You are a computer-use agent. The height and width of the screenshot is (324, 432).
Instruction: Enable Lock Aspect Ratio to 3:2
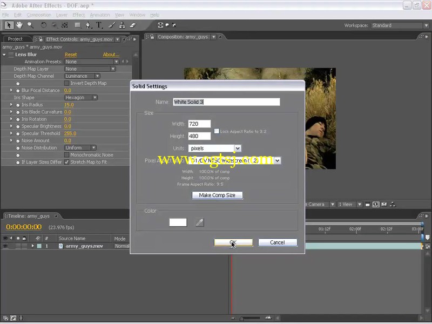(x=217, y=131)
